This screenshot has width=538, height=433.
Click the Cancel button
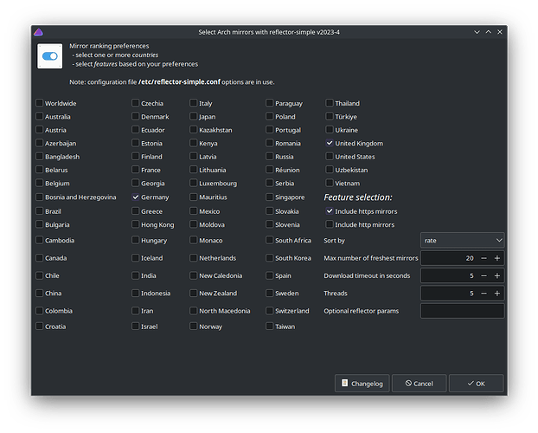[x=419, y=383]
